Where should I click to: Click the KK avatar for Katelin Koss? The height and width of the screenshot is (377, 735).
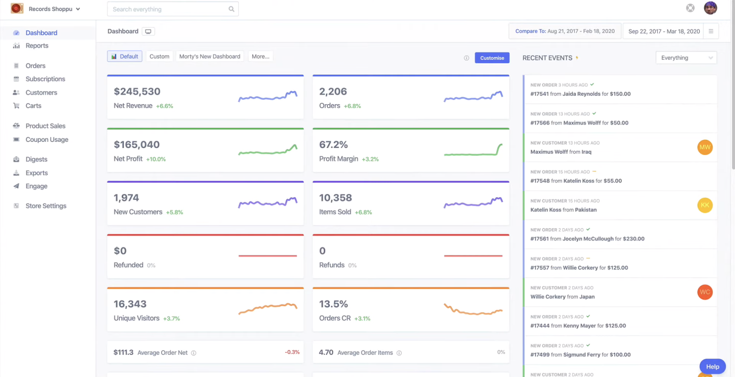tap(705, 205)
